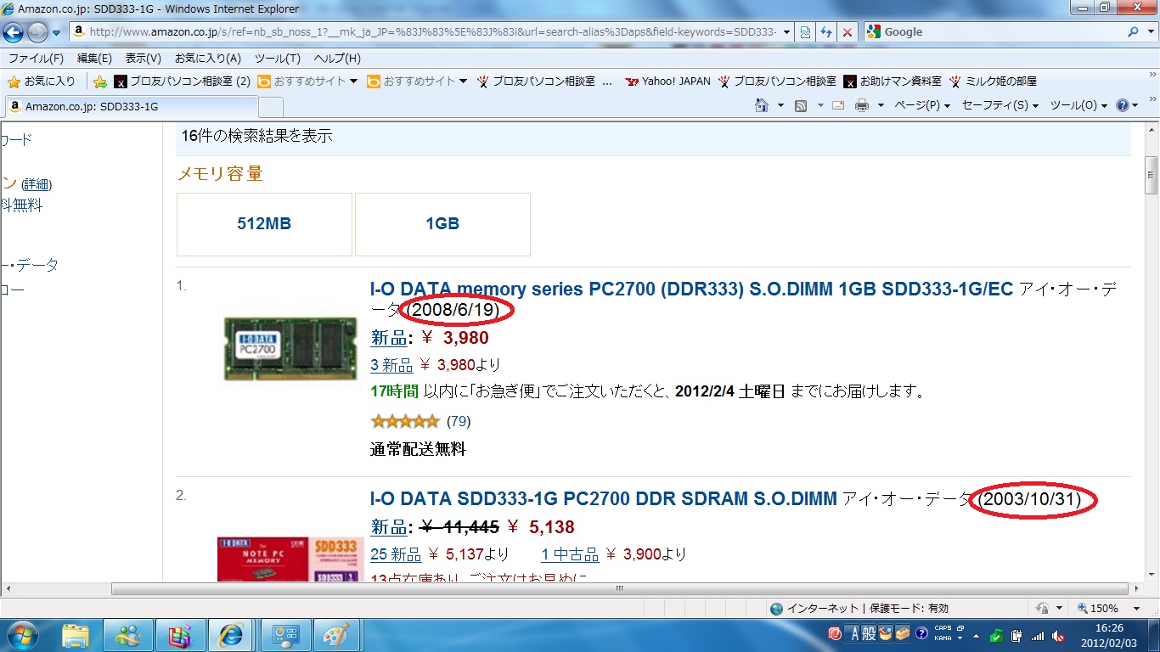Expand the second おすすめサイト dropdown
The image size is (1160, 652).
pyautogui.click(x=463, y=81)
